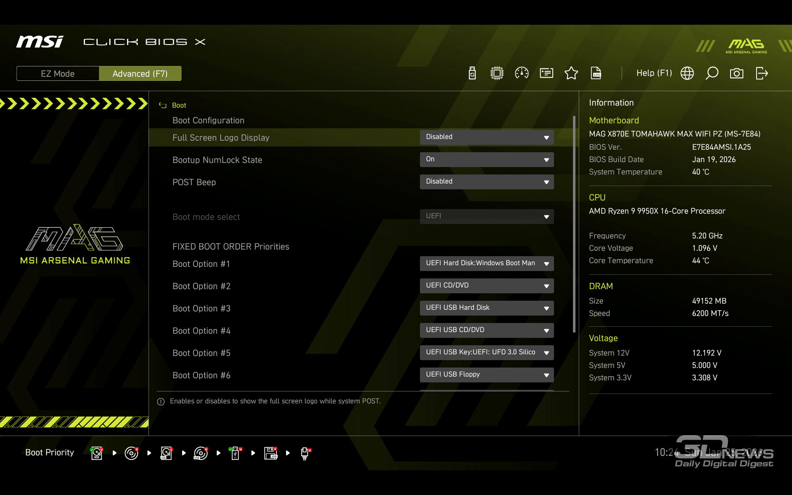The height and width of the screenshot is (495, 792).
Task: Click Help (F1) button
Action: coord(654,73)
